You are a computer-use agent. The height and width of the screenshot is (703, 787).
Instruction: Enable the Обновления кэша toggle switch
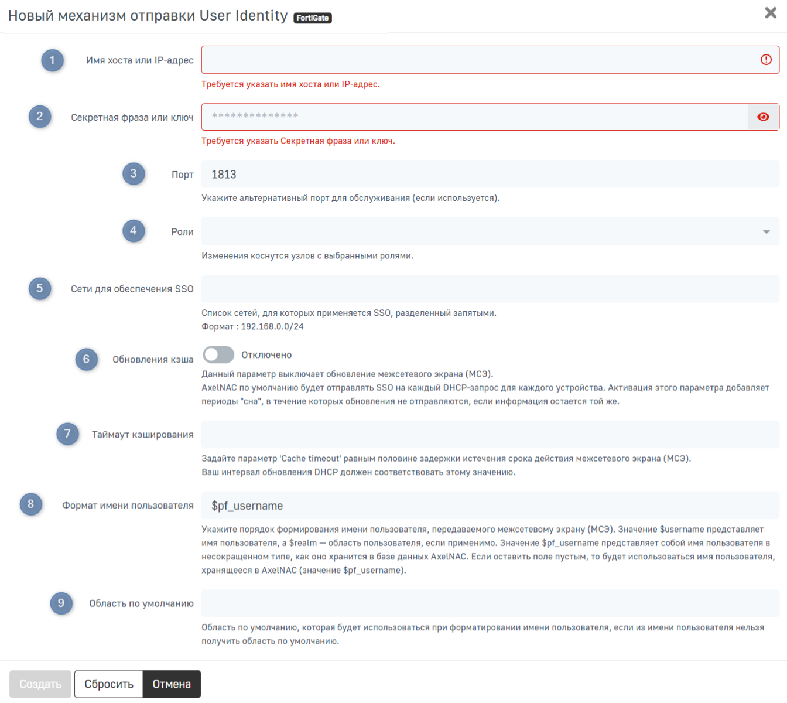(x=218, y=354)
